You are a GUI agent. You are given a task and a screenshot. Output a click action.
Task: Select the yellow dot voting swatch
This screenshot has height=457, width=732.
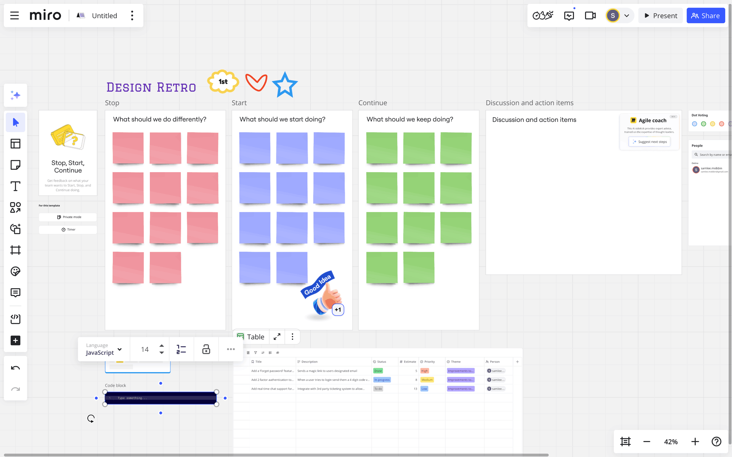point(713,124)
